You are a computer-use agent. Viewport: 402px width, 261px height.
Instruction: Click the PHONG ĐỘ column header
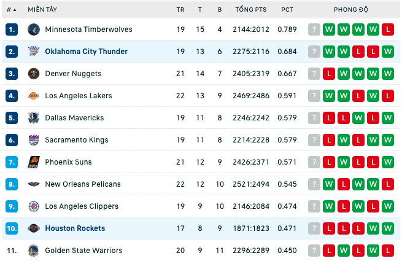pyautogui.click(x=350, y=10)
